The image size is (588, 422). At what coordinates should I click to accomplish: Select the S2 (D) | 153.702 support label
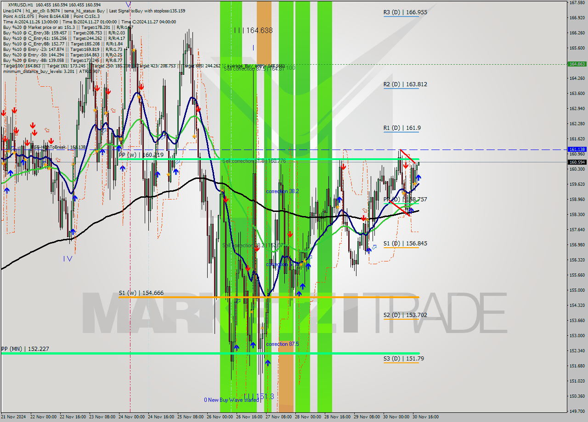[405, 315]
